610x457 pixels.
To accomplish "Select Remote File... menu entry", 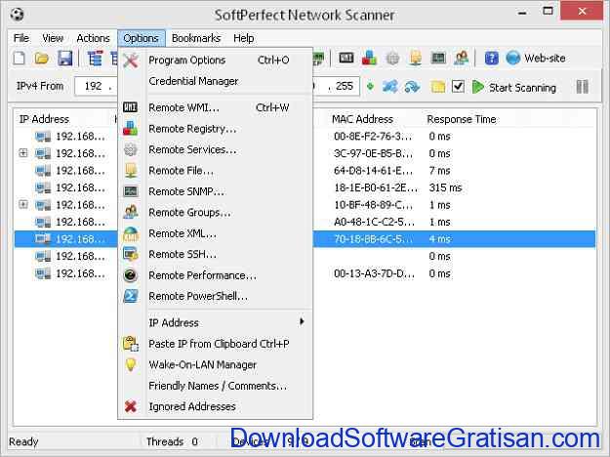I will tap(215, 171).
